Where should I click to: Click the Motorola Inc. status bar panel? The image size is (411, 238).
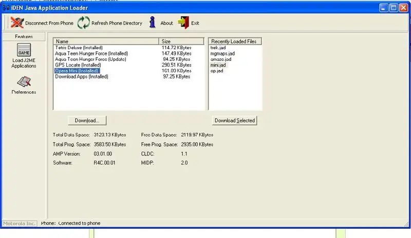[20, 223]
